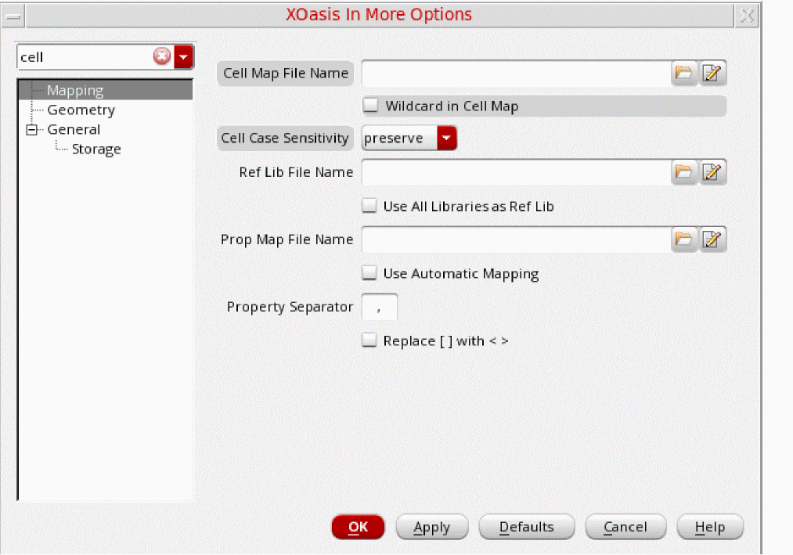Open the Help button
This screenshot has height=555, width=793.
(x=710, y=527)
